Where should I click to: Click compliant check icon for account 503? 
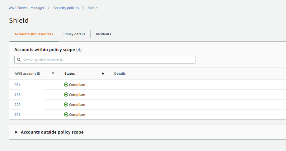pos(66,115)
